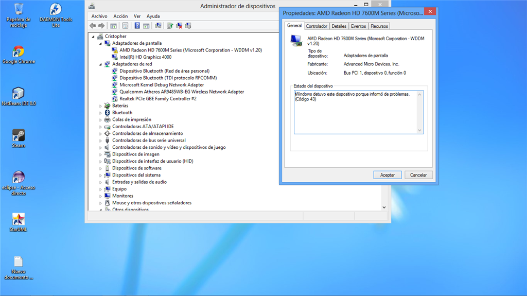Select Dispositivo Bluetooth (Red de área personal)
Image resolution: width=527 pixels, height=296 pixels.
(x=164, y=71)
